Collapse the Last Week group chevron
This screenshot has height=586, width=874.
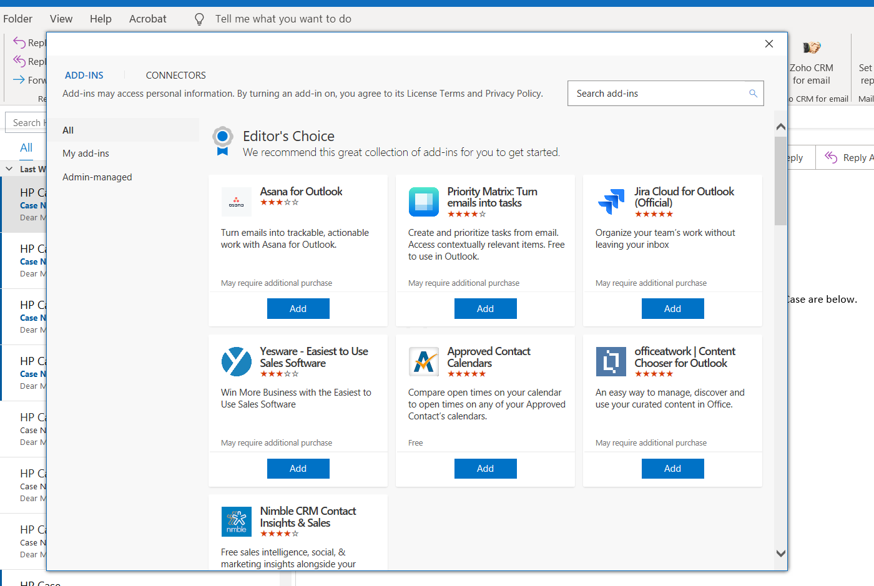9,169
